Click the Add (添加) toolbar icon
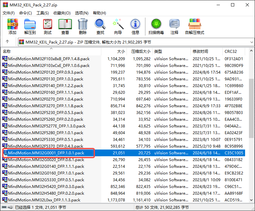This screenshot has height=211, width=255. click(12, 26)
